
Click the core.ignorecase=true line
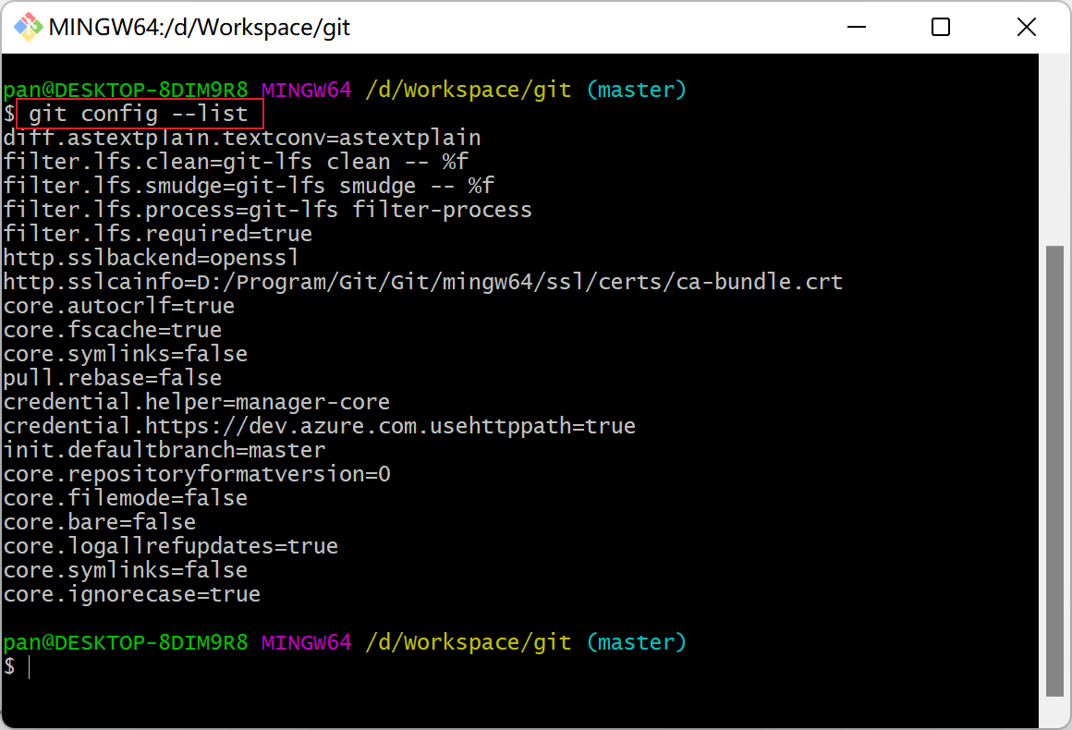pyautogui.click(x=132, y=594)
